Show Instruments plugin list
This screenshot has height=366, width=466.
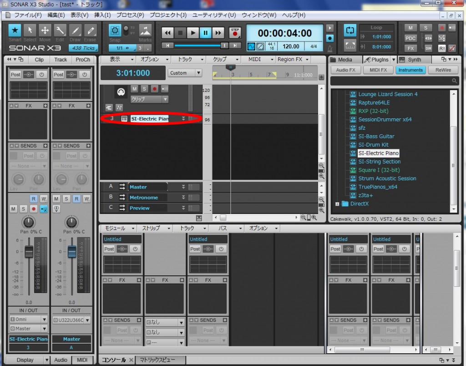pos(410,70)
